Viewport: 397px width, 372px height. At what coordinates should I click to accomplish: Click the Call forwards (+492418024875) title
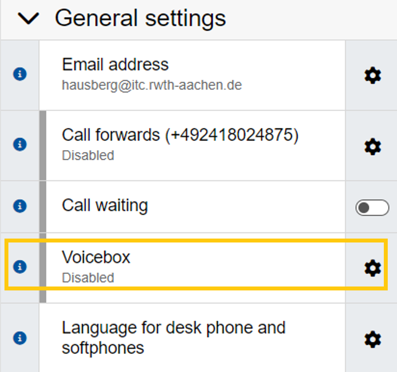[x=180, y=135]
